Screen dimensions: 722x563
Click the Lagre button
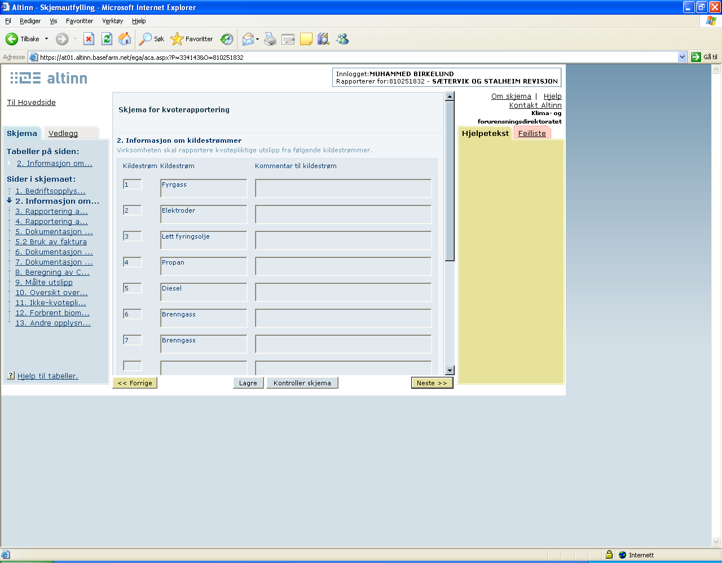[248, 383]
